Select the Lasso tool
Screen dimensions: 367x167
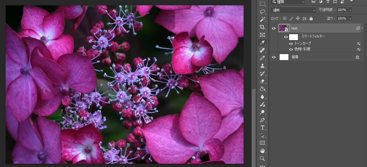(262, 12)
